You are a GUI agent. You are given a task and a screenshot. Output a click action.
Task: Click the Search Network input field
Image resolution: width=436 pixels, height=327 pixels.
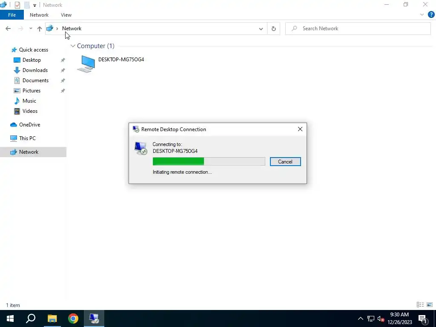click(x=358, y=29)
